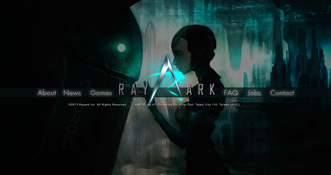
Task: Open the FAQ page
Action: (231, 93)
